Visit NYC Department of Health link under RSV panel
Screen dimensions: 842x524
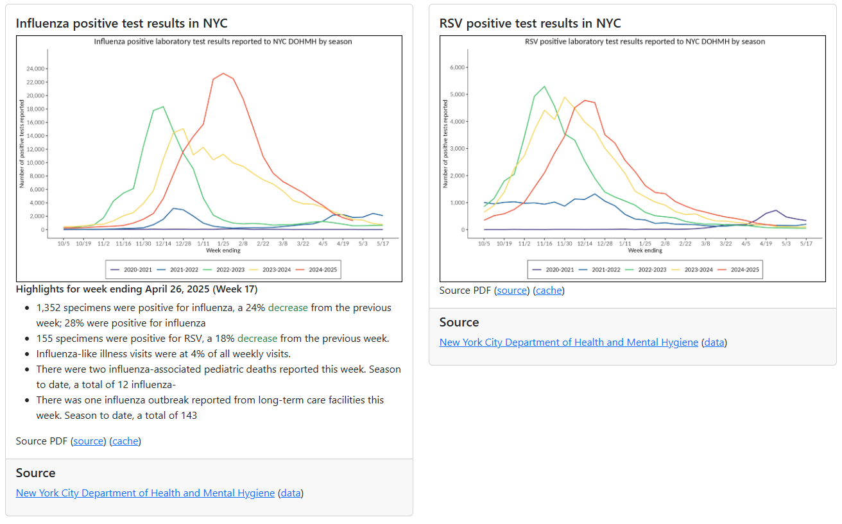[x=569, y=342]
